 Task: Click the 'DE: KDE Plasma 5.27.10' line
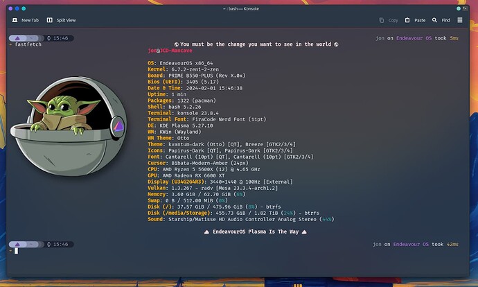pos(181,125)
